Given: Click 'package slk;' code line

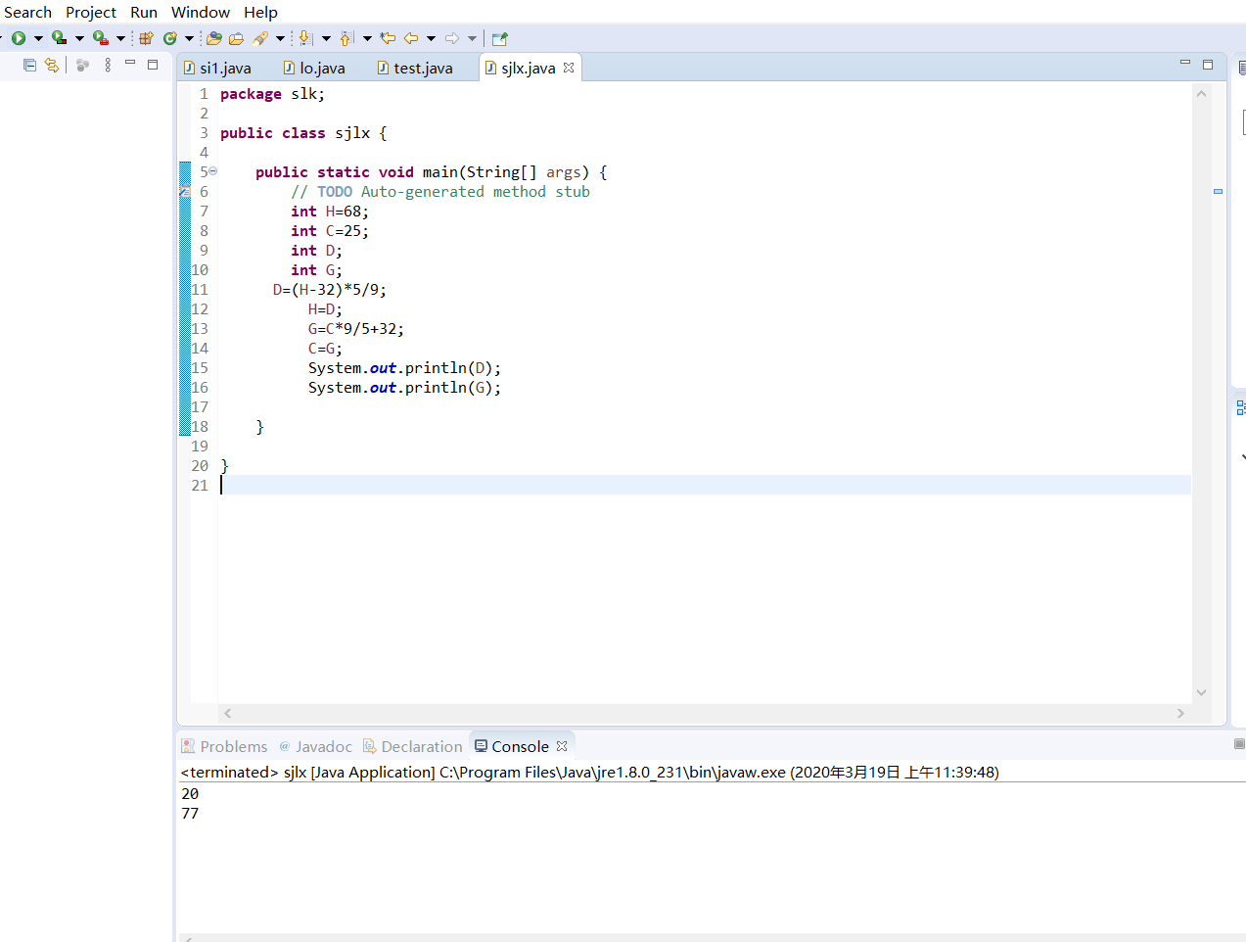Looking at the screenshot, I should coord(272,94).
